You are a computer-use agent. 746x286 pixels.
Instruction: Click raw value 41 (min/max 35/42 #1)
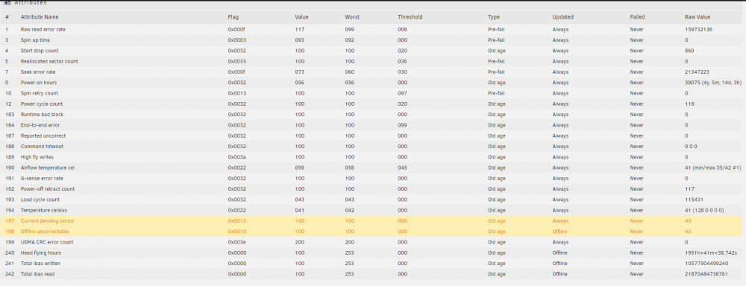coord(712,168)
